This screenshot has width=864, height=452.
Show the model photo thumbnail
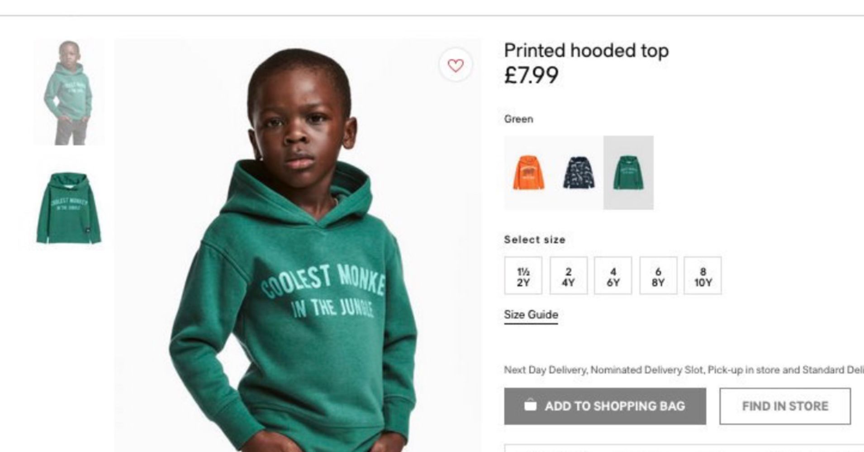[x=69, y=93]
